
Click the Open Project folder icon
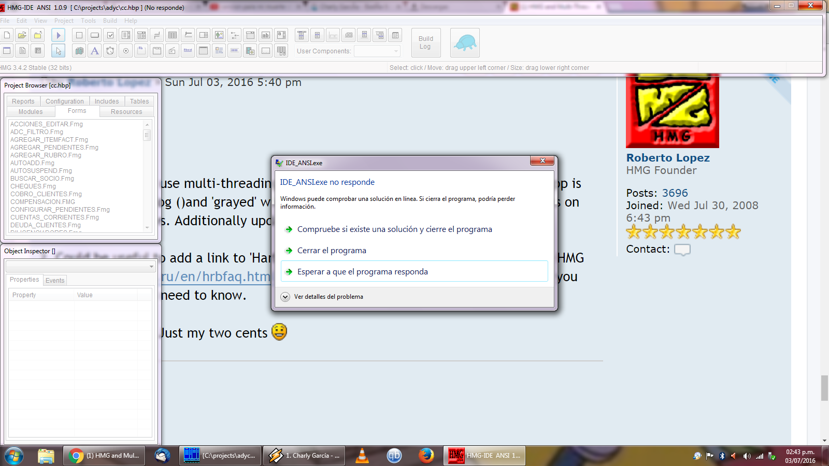click(22, 35)
